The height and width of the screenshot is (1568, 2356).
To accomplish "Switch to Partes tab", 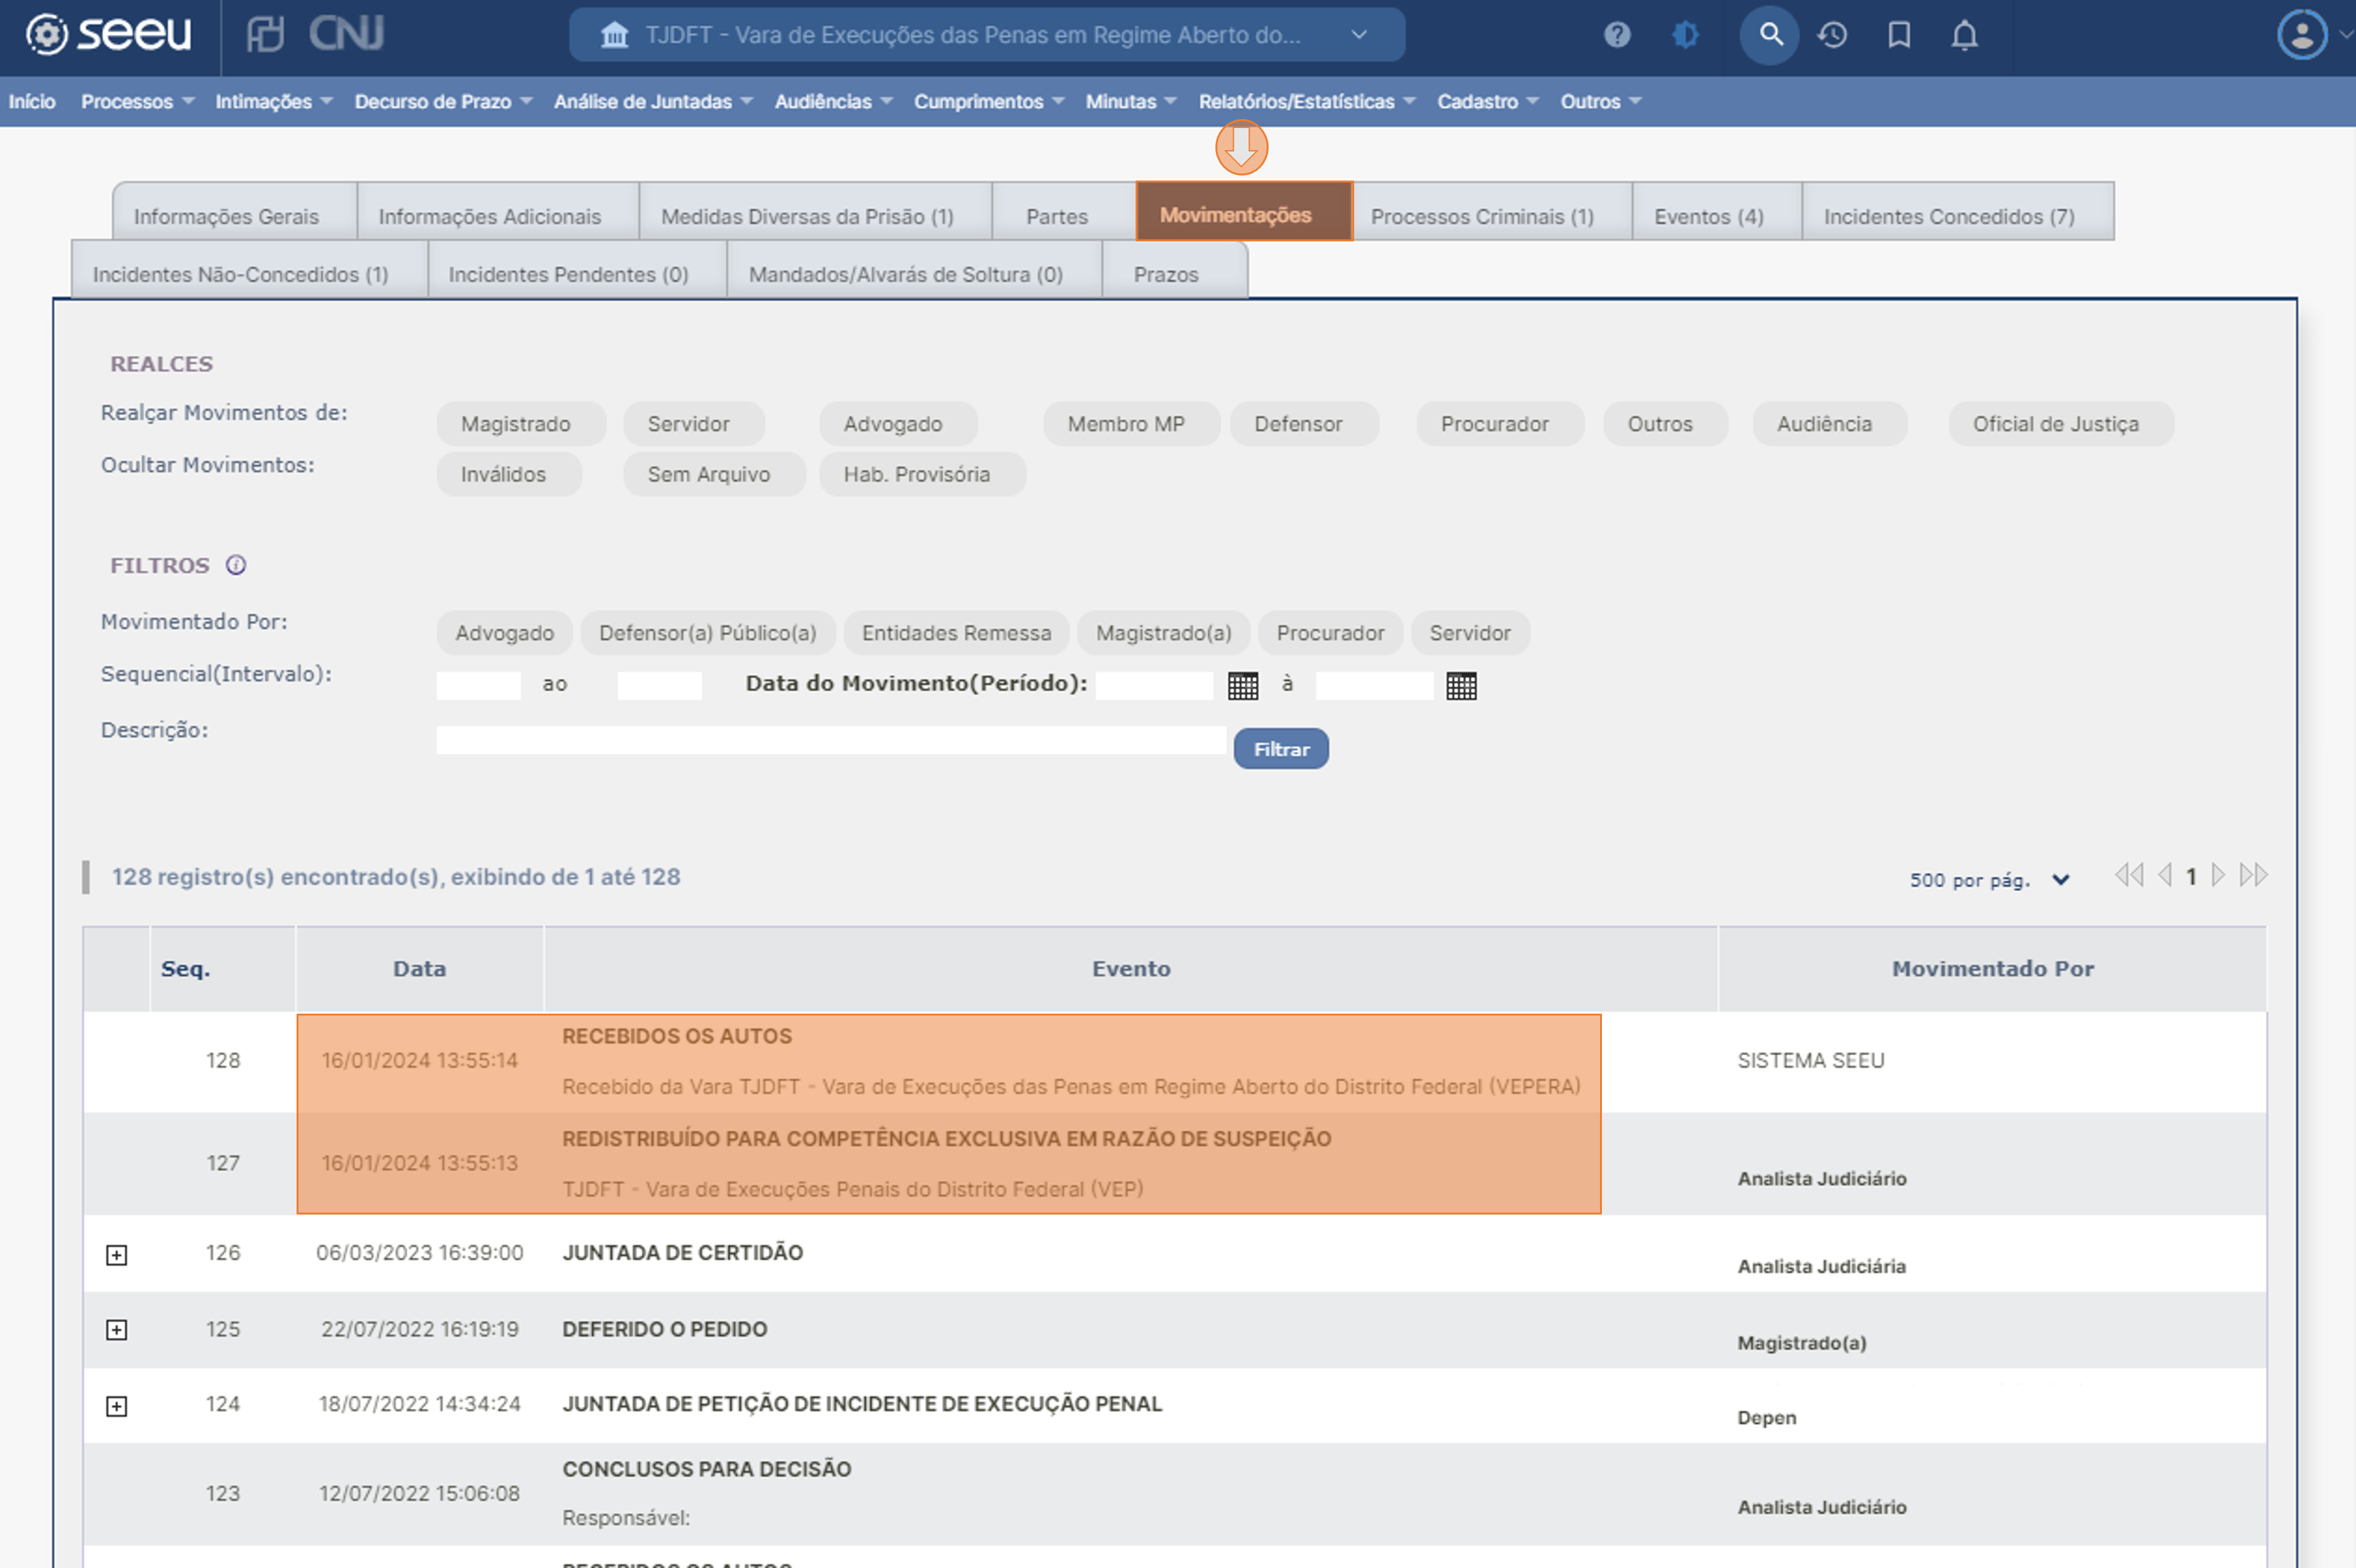I will [x=1064, y=212].
